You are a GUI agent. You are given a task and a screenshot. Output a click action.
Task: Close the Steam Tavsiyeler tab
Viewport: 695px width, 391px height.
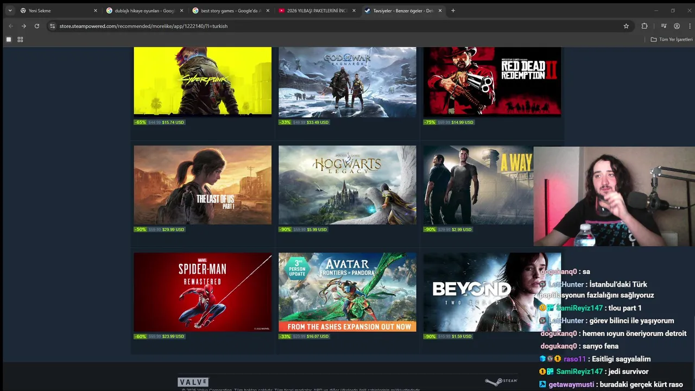coord(440,10)
